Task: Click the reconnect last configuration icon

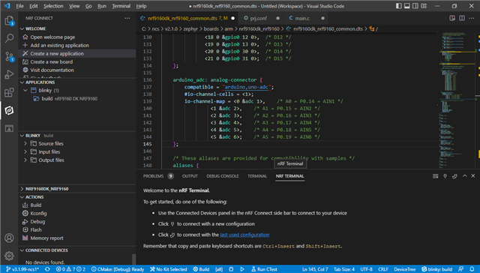Action: click(x=454, y=176)
